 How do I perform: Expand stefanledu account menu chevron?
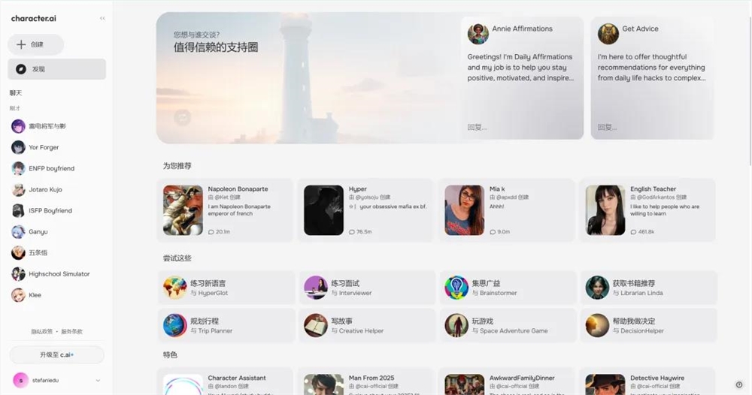coord(98,381)
